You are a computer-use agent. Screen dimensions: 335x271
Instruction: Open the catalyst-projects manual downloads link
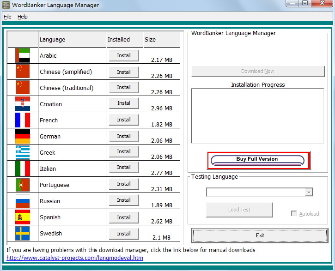click(x=75, y=258)
